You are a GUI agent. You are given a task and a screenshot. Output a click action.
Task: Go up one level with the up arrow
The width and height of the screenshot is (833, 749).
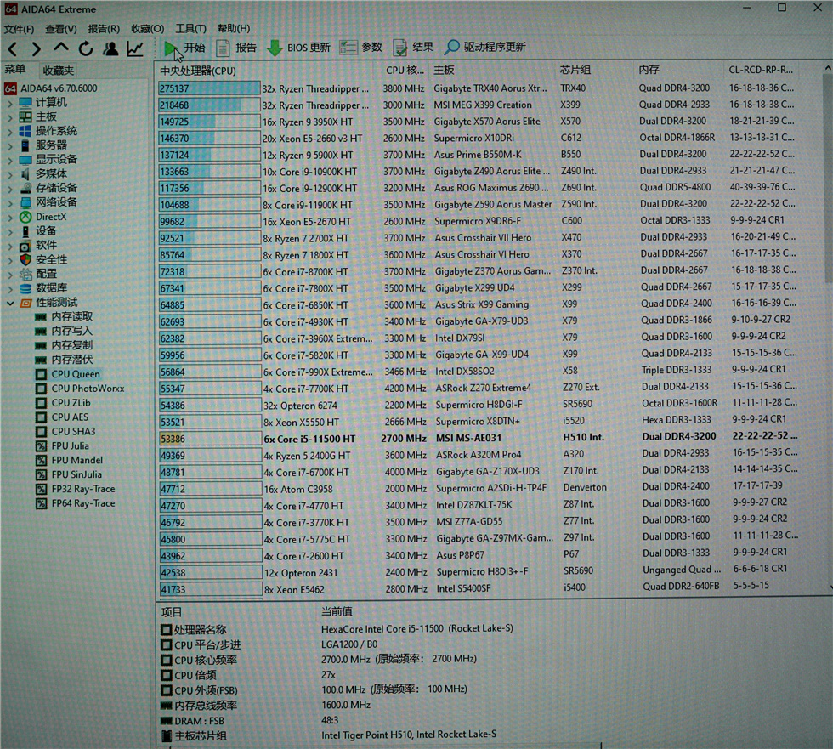tap(61, 48)
